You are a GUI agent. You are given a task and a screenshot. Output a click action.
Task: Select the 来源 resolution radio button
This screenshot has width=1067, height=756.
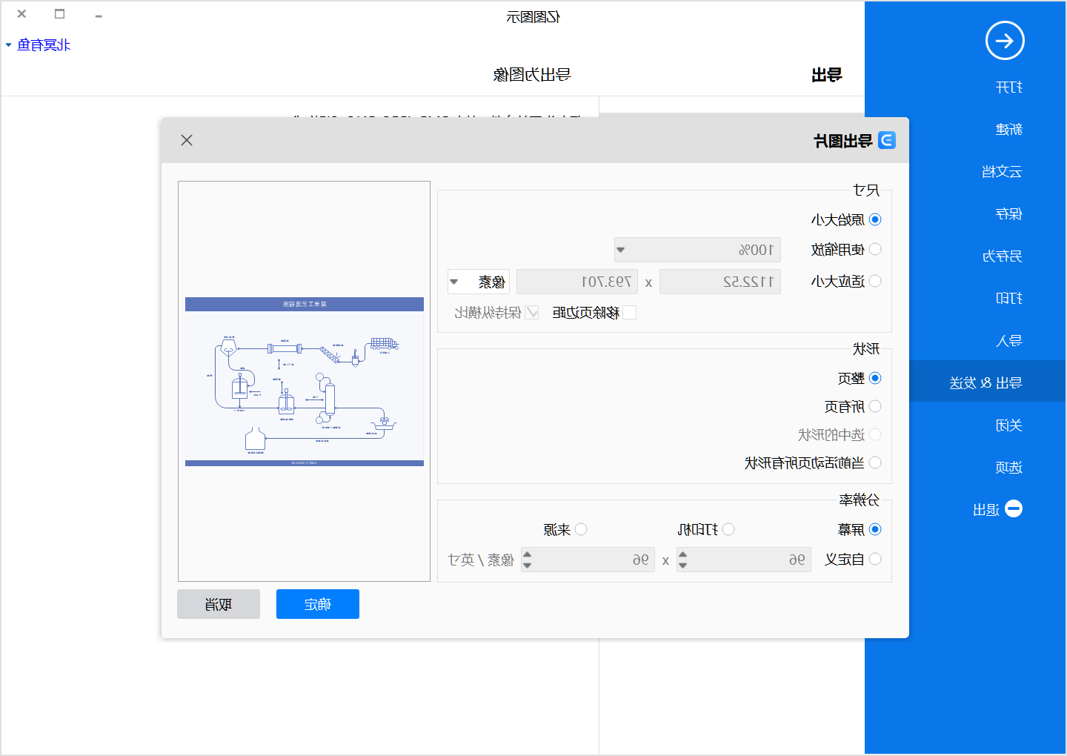pyautogui.click(x=581, y=529)
